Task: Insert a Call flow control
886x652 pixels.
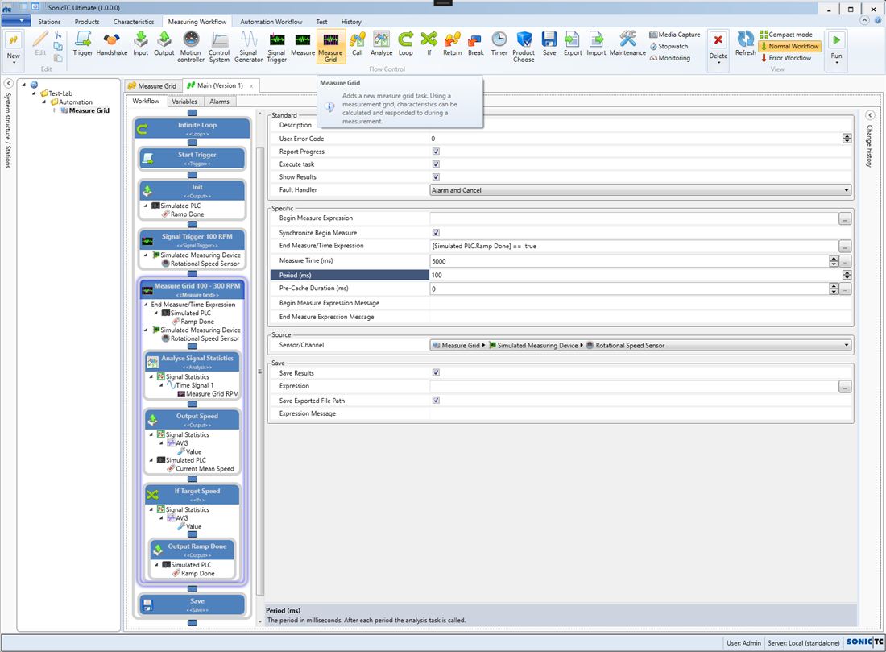Action: coord(357,44)
